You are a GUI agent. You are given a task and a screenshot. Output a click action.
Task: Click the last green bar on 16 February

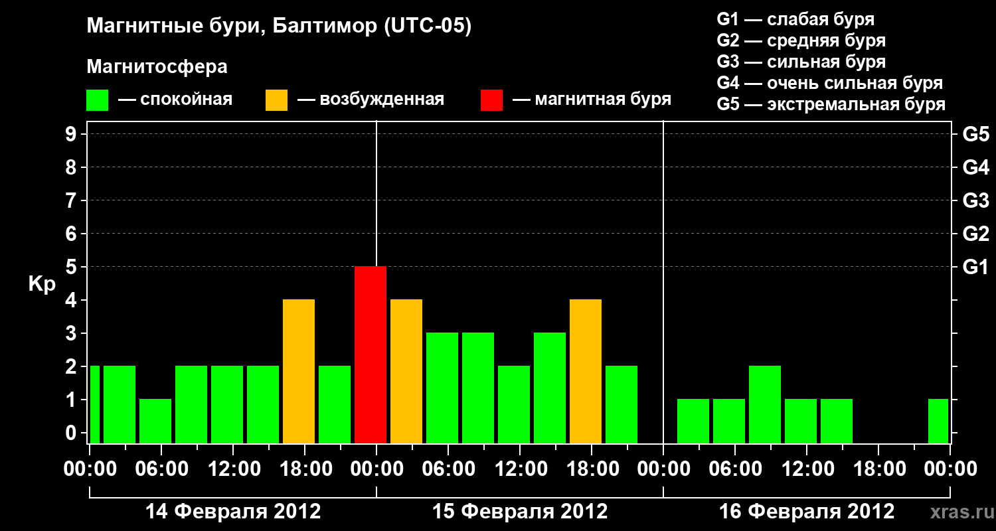tap(938, 421)
